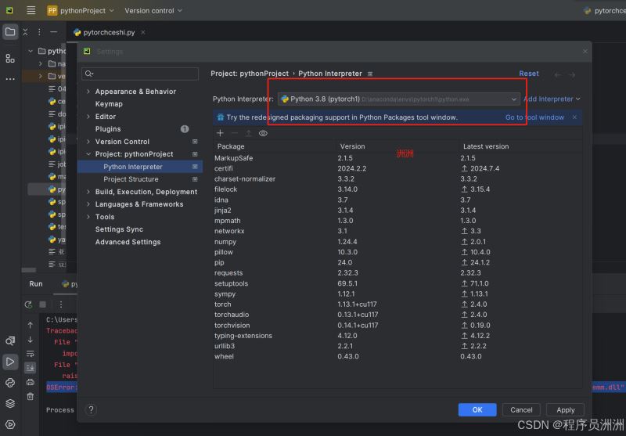Expand Appearance & Behavior settings
The height and width of the screenshot is (436, 626).
[x=88, y=92]
